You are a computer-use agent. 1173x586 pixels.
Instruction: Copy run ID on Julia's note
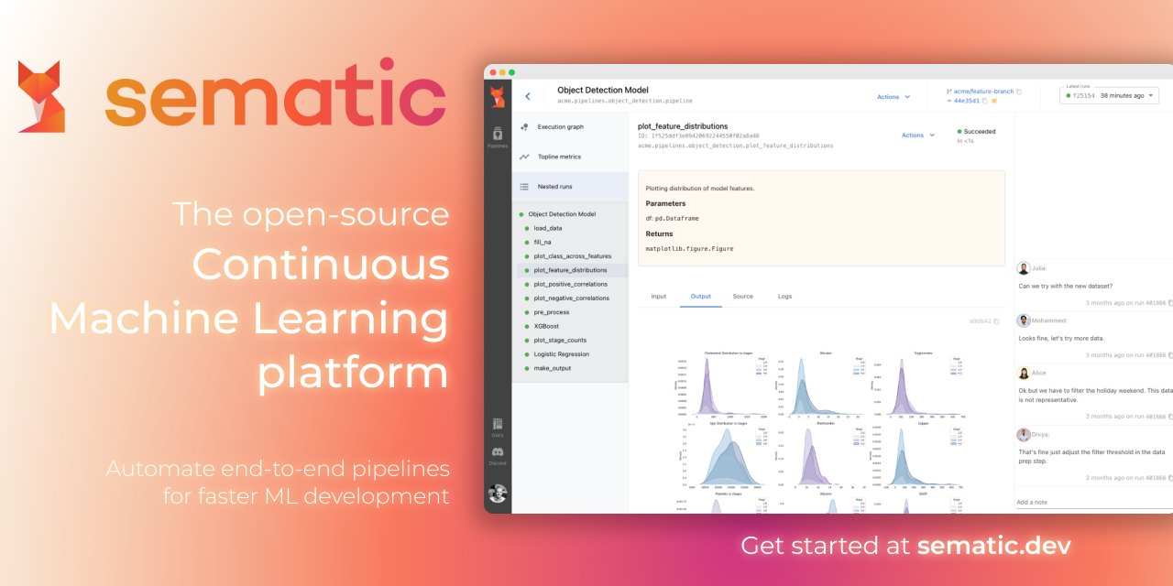pyautogui.click(x=1170, y=302)
